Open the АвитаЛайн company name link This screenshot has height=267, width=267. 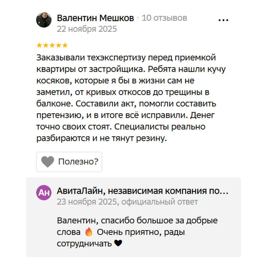[143, 191]
